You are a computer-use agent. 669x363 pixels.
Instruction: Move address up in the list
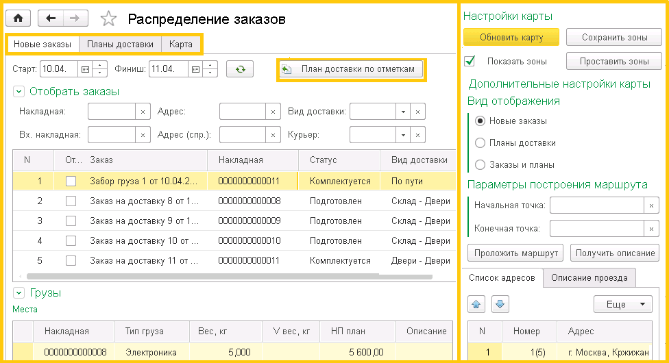476,304
